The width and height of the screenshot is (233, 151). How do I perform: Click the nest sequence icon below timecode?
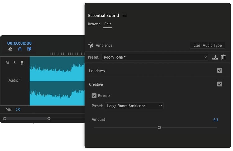click(x=11, y=49)
